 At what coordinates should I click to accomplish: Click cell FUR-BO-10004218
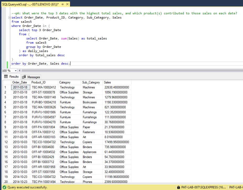[44, 102]
